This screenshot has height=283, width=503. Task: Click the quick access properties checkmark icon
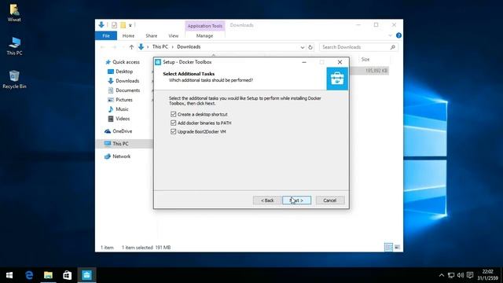[114, 25]
